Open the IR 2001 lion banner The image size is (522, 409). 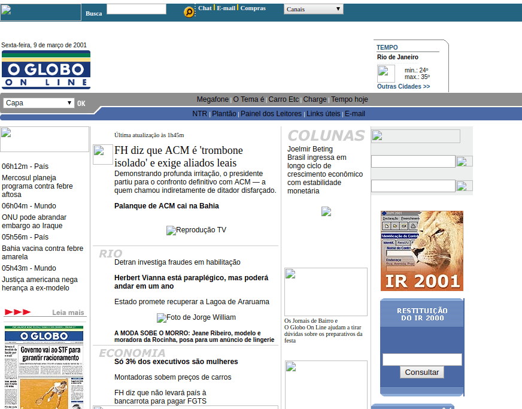coord(422,251)
